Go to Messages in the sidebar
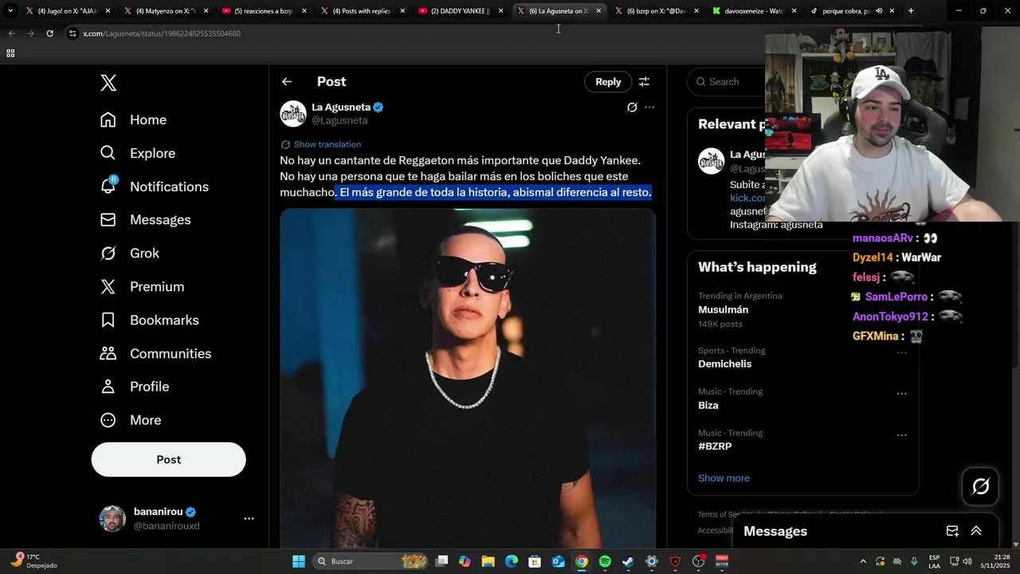 (x=145, y=220)
